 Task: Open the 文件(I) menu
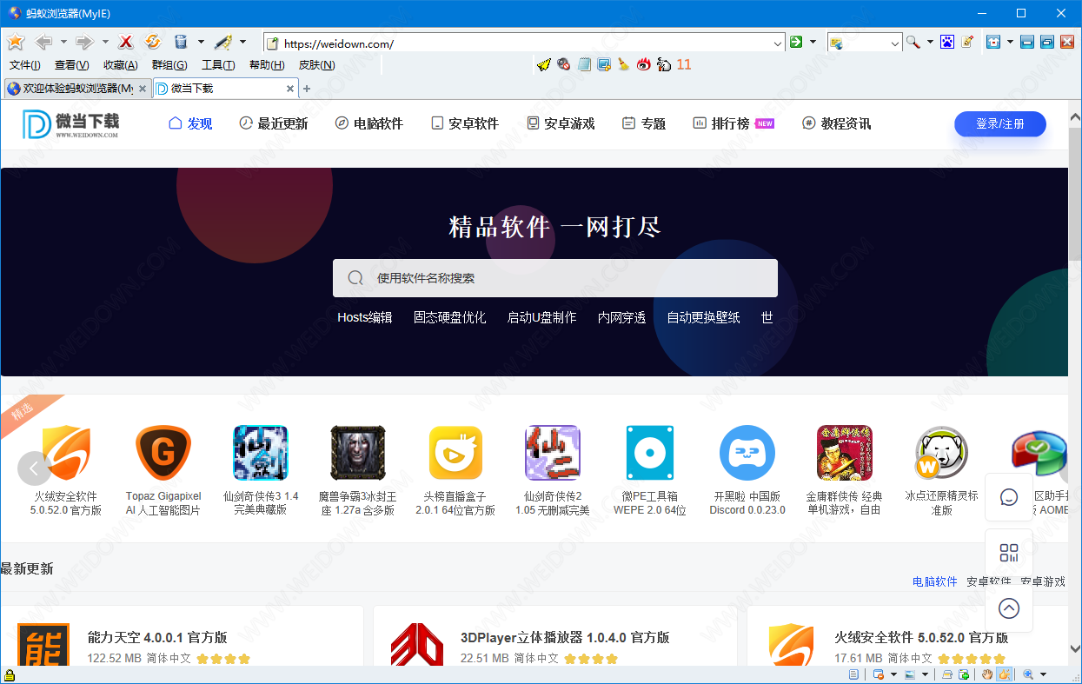click(x=25, y=65)
